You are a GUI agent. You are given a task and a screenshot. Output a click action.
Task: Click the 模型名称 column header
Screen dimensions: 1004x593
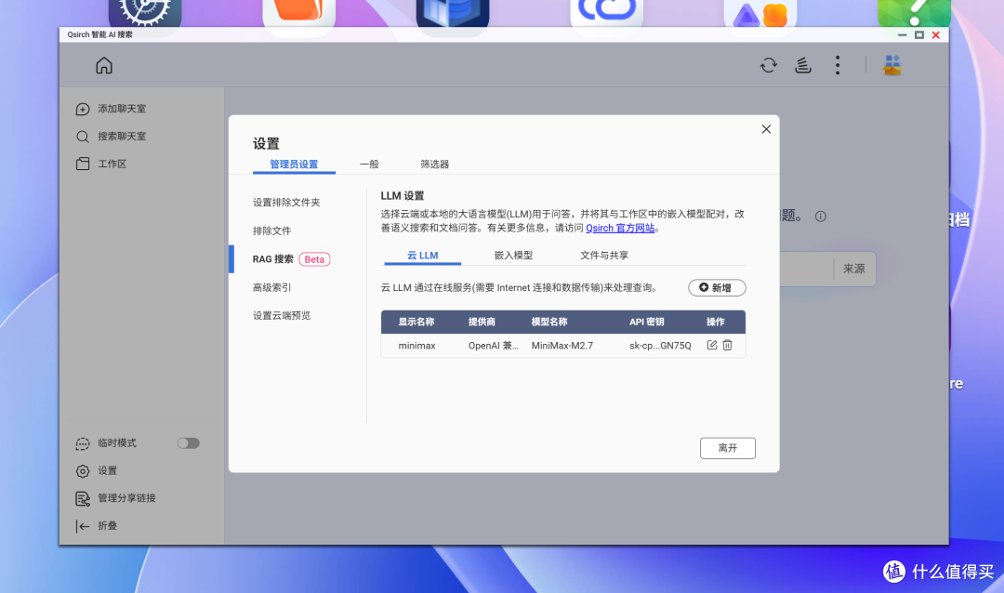[549, 323]
